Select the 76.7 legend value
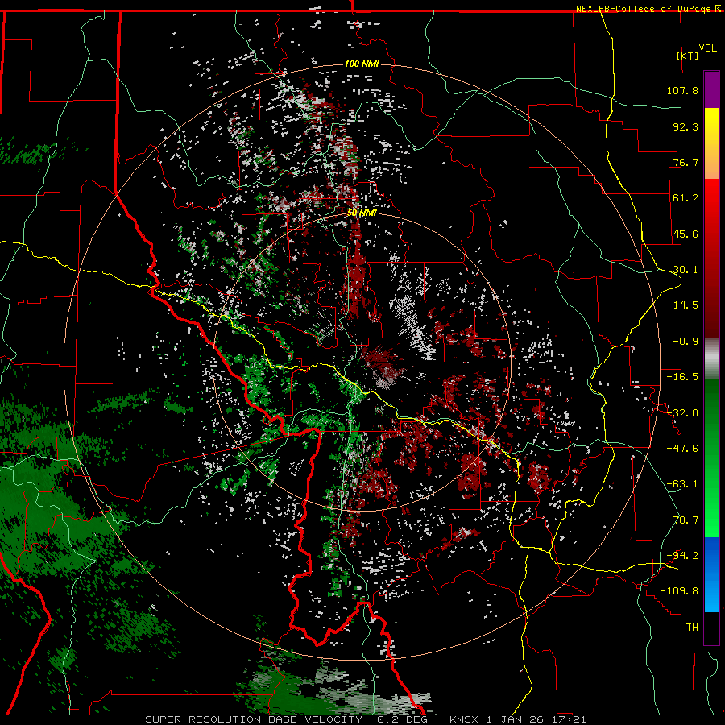 (686, 162)
